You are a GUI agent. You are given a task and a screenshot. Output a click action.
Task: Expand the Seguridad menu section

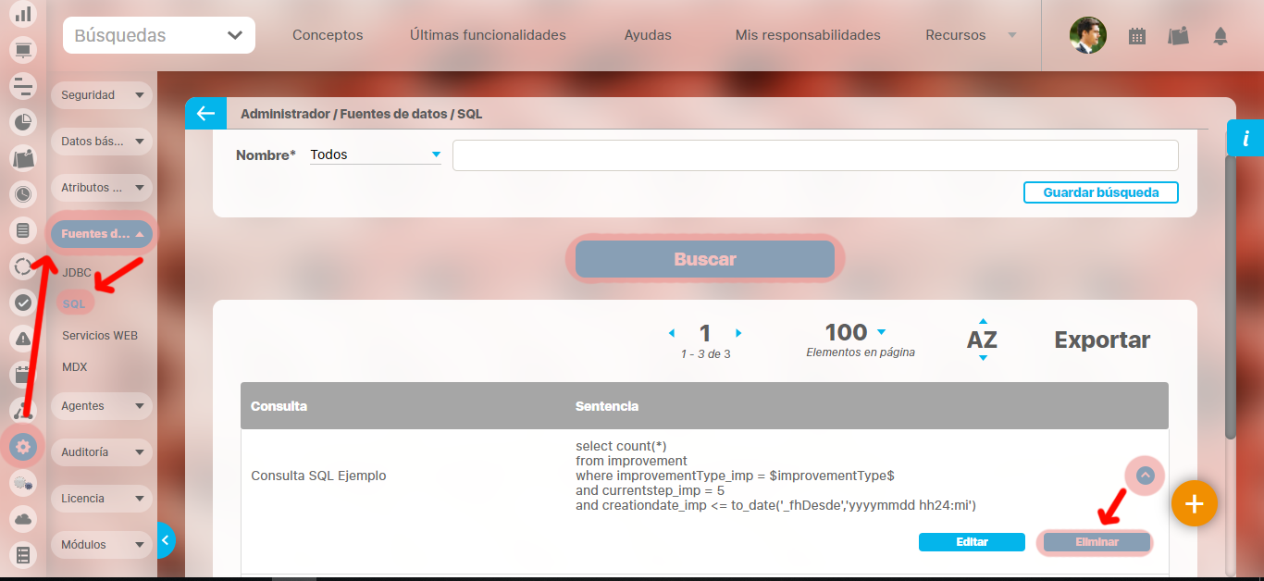101,95
